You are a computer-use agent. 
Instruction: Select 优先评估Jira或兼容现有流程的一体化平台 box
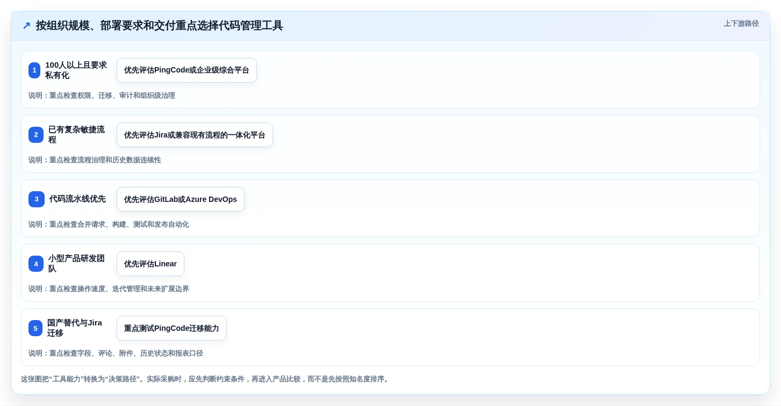pyautogui.click(x=195, y=135)
